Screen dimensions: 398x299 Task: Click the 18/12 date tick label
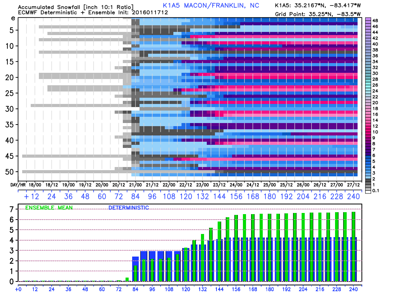click(x=52, y=185)
